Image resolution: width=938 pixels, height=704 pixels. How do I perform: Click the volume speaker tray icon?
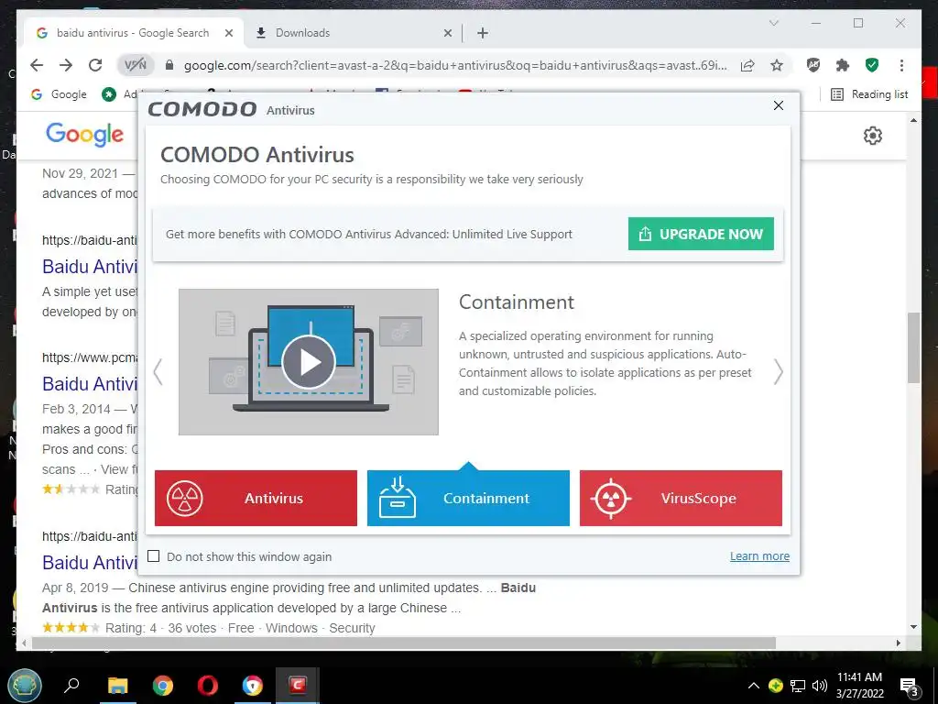click(820, 686)
